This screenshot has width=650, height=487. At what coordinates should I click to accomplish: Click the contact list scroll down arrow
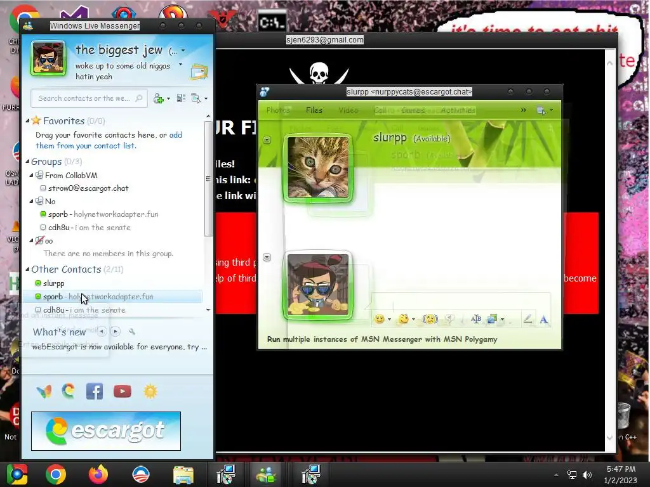tap(208, 309)
